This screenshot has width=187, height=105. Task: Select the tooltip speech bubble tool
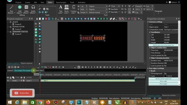tap(40, 52)
